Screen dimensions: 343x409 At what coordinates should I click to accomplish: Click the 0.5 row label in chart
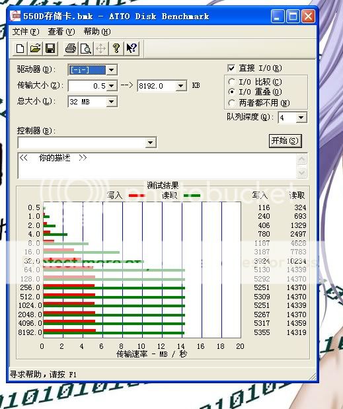(34, 207)
